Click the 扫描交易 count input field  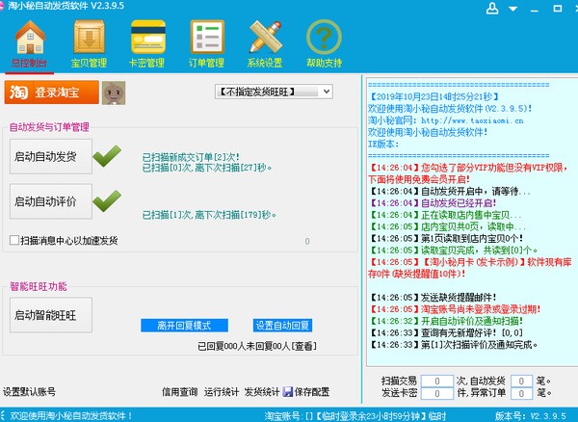(438, 382)
